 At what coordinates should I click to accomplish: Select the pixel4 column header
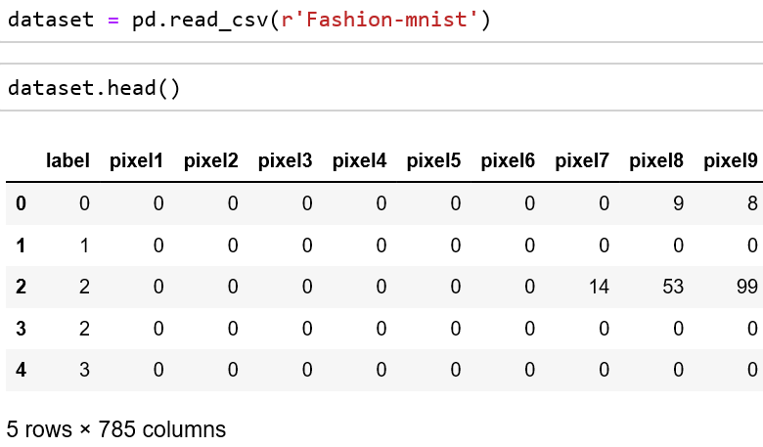[x=359, y=160]
